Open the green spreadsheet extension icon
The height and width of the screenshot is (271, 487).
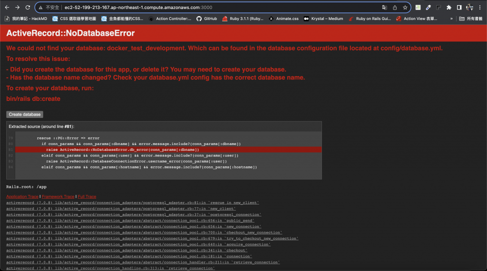click(x=418, y=8)
